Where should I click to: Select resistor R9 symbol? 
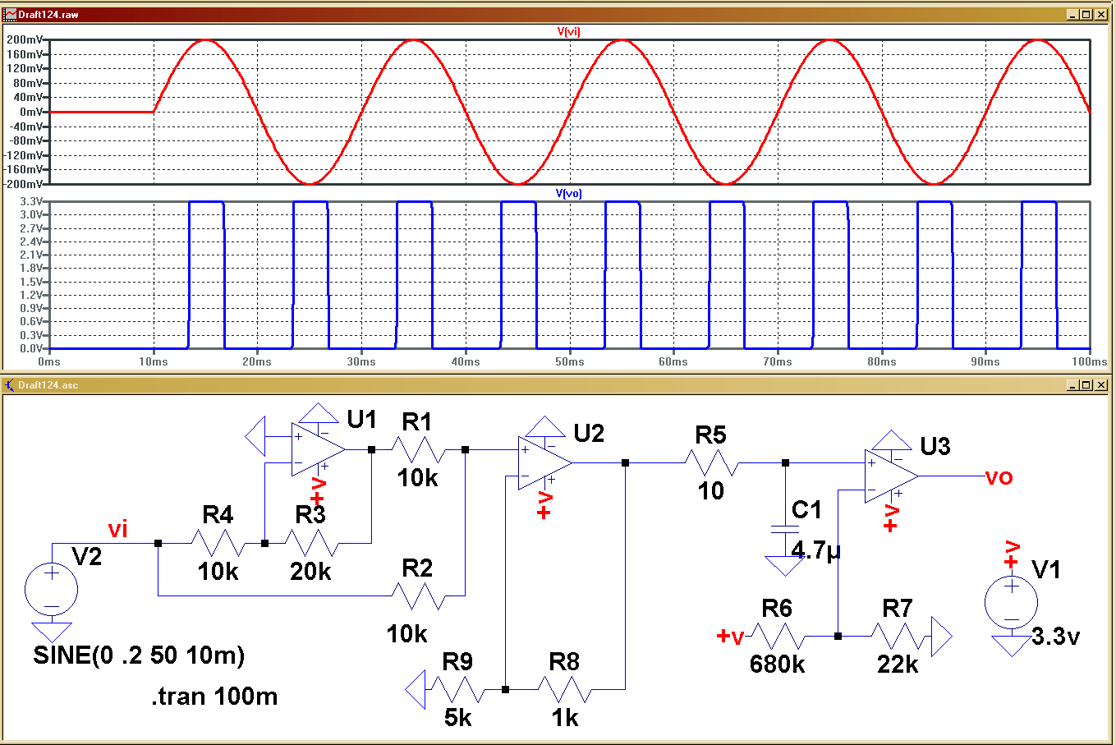pyautogui.click(x=458, y=689)
